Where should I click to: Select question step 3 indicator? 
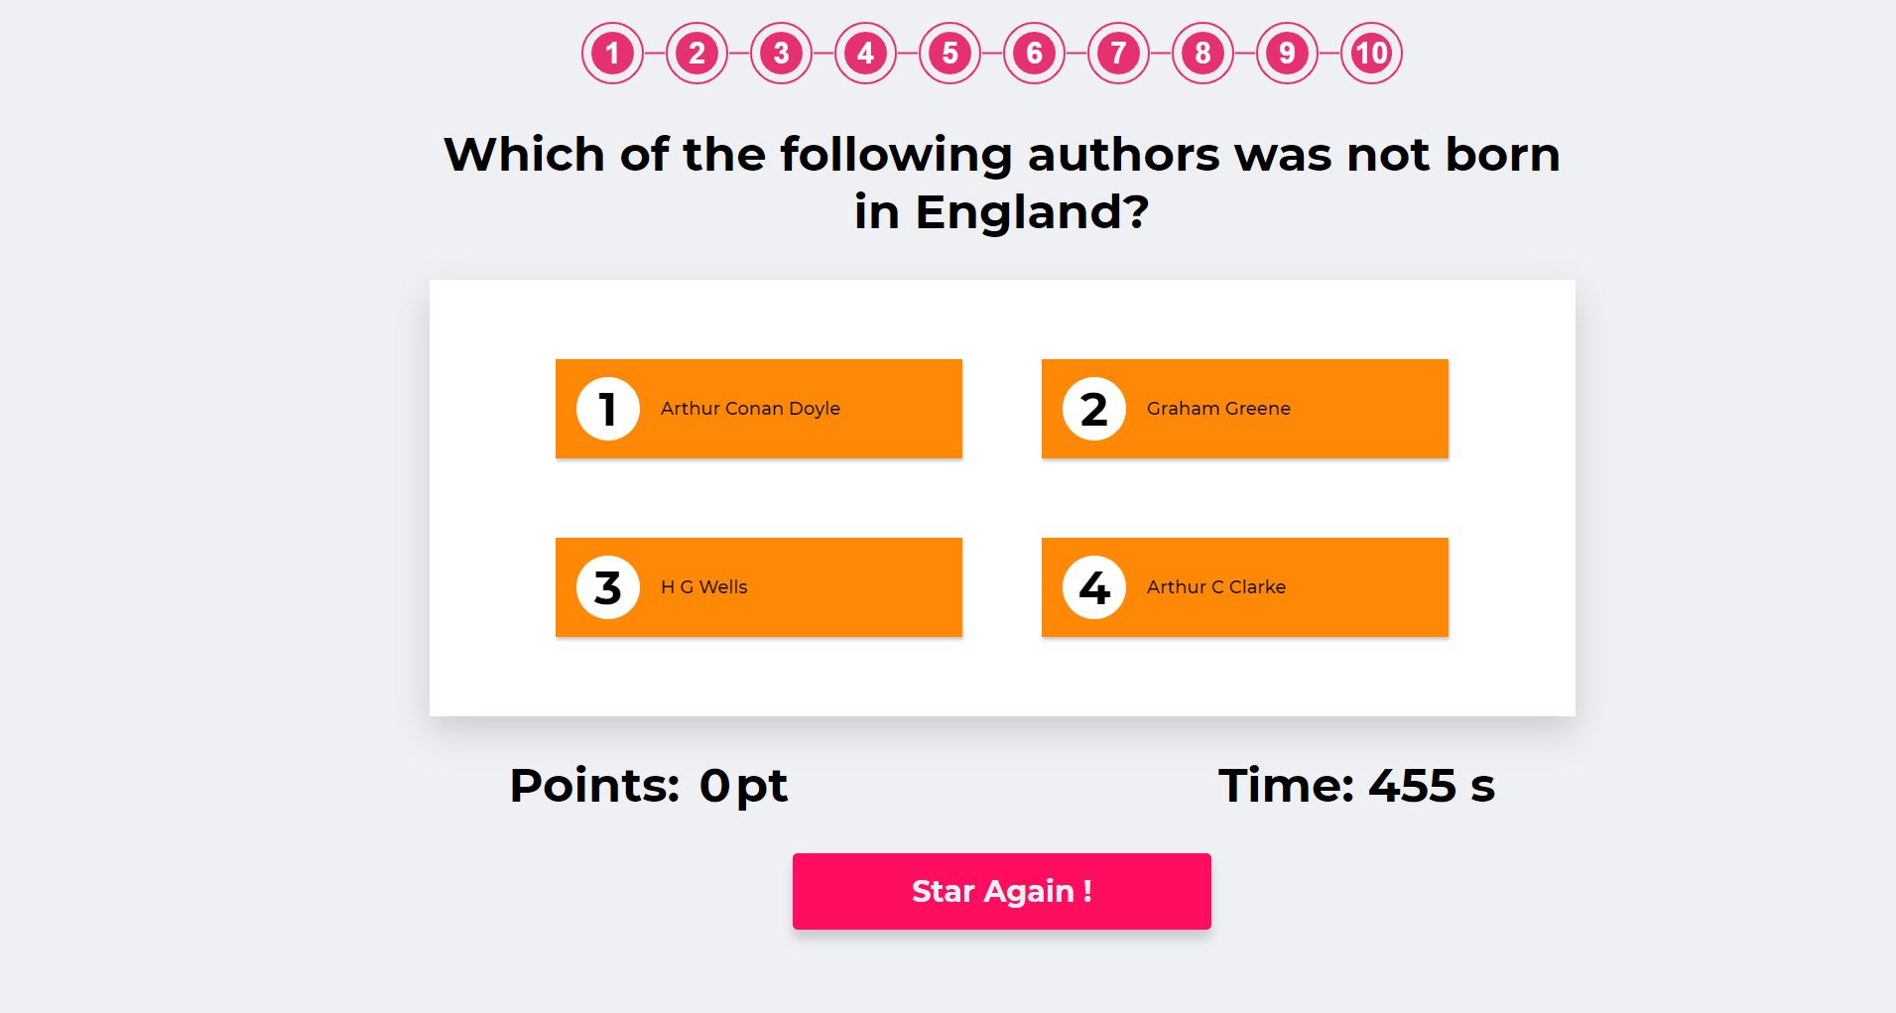coord(781,53)
